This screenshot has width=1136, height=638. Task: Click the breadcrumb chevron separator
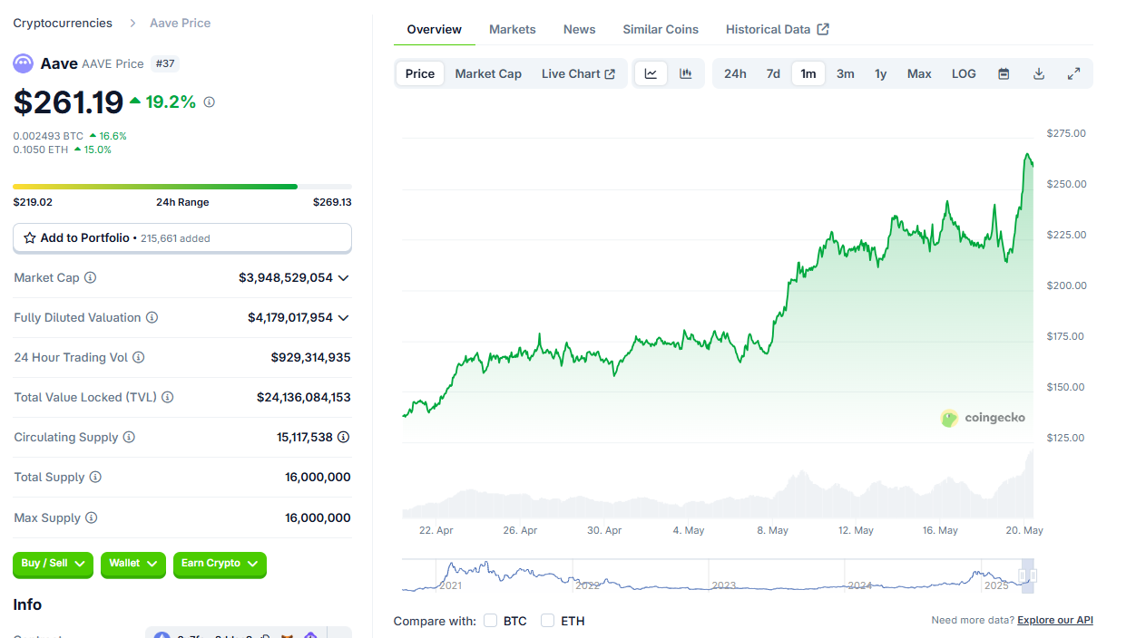pos(132,24)
